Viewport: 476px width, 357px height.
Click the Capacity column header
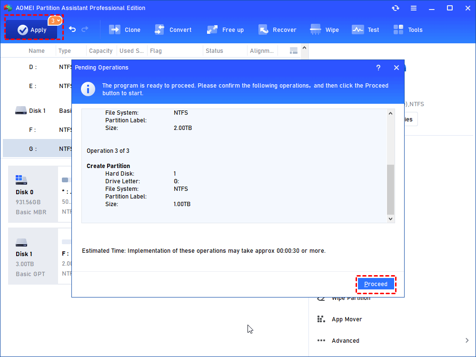click(x=101, y=51)
